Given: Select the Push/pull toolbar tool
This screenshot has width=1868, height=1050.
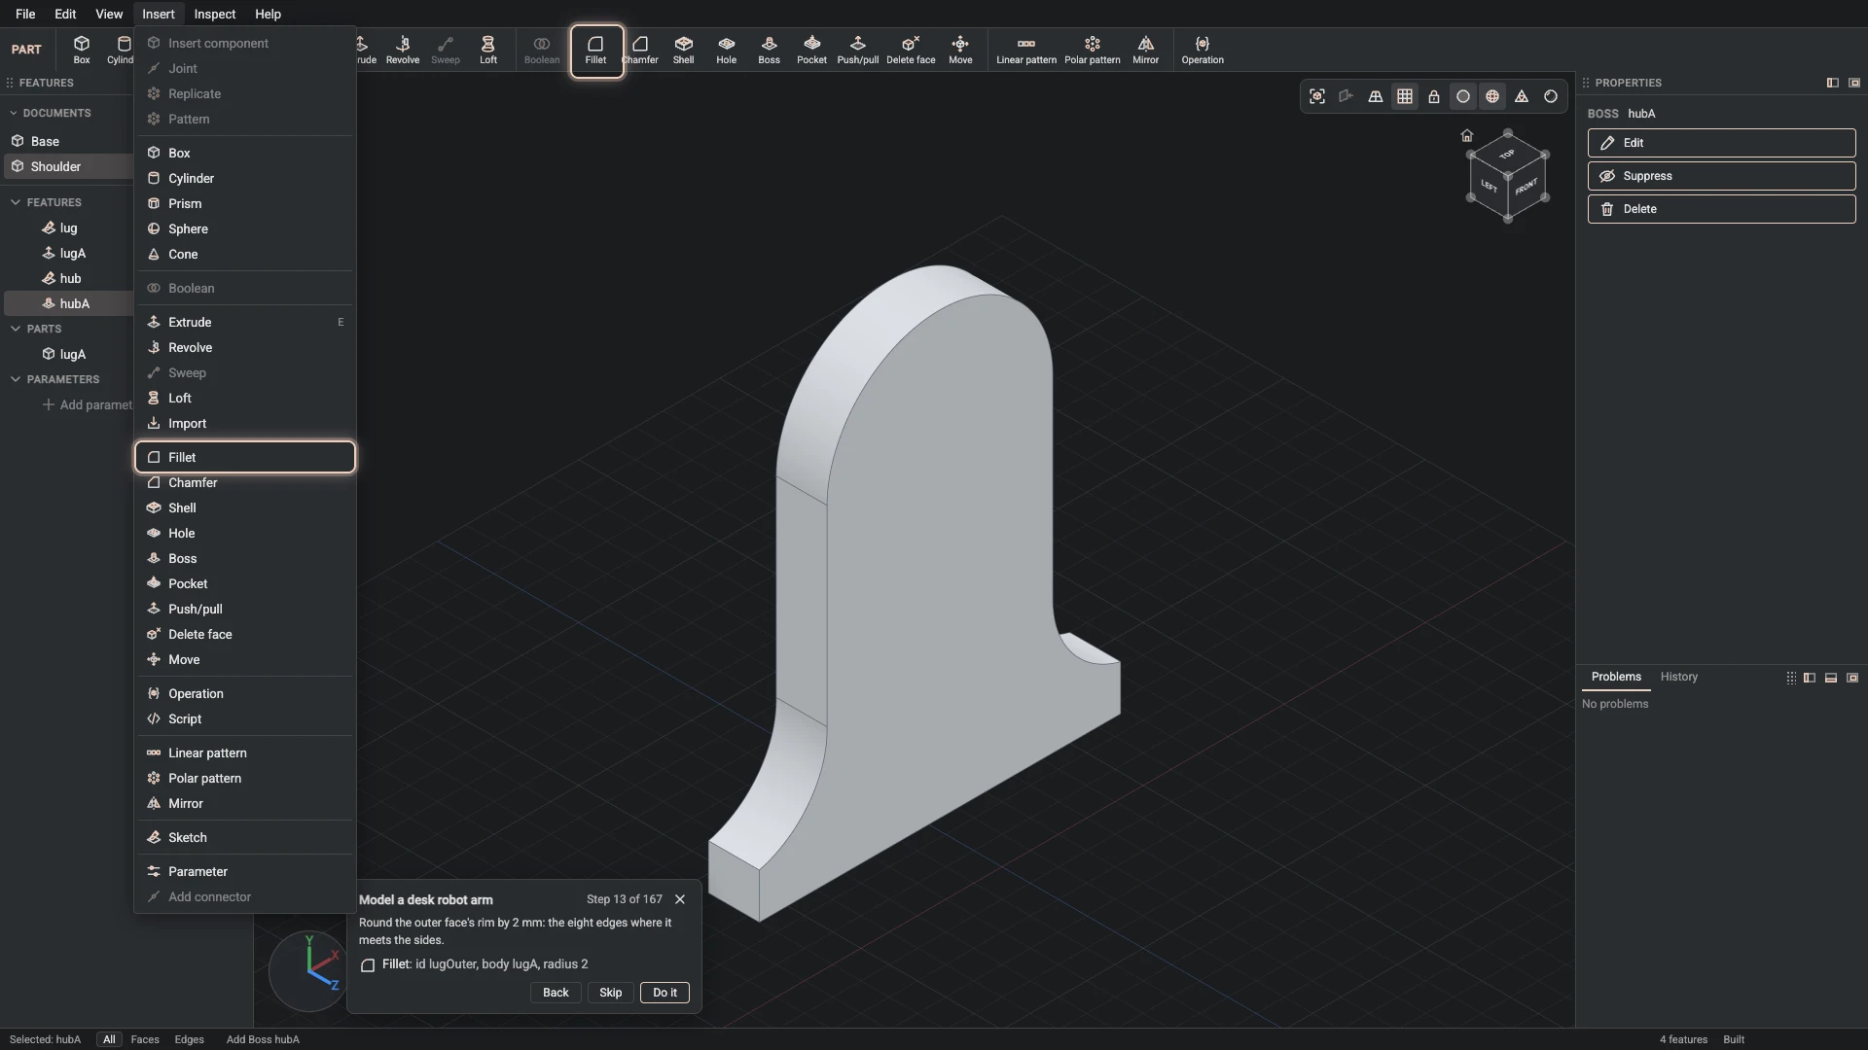Looking at the screenshot, I should click(858, 51).
